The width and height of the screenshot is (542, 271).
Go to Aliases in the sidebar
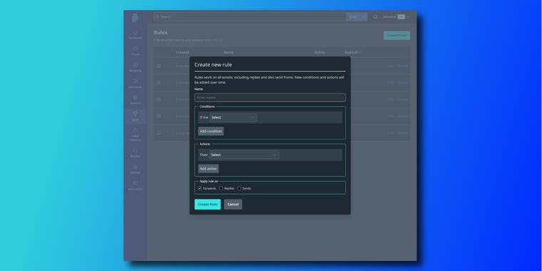135,51
